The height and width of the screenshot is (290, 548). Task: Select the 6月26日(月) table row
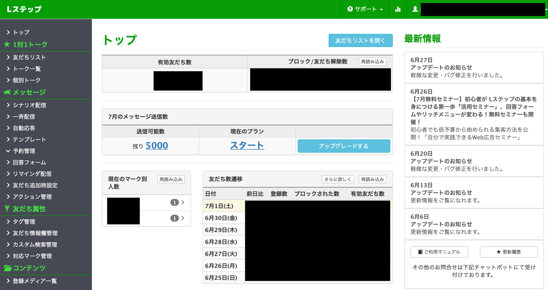(298, 266)
